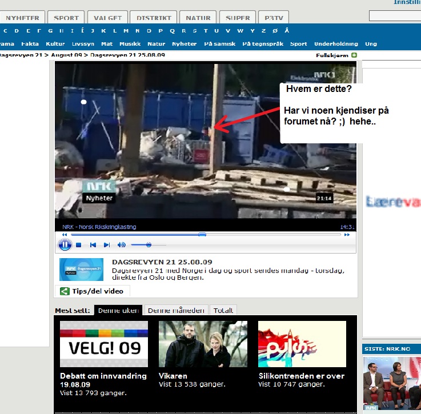Click the green Fullskjerm plus icon
This screenshot has height=414, width=421.
[354, 55]
